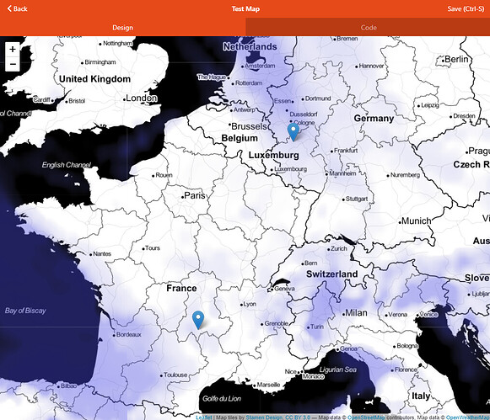Click the Rouen city label
490x420 pixels.
tap(164, 175)
